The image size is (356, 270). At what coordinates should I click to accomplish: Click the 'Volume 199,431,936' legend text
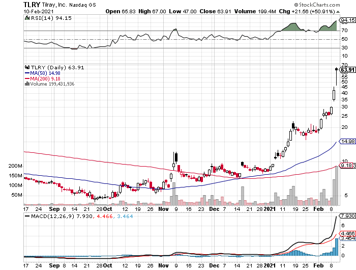(52, 84)
